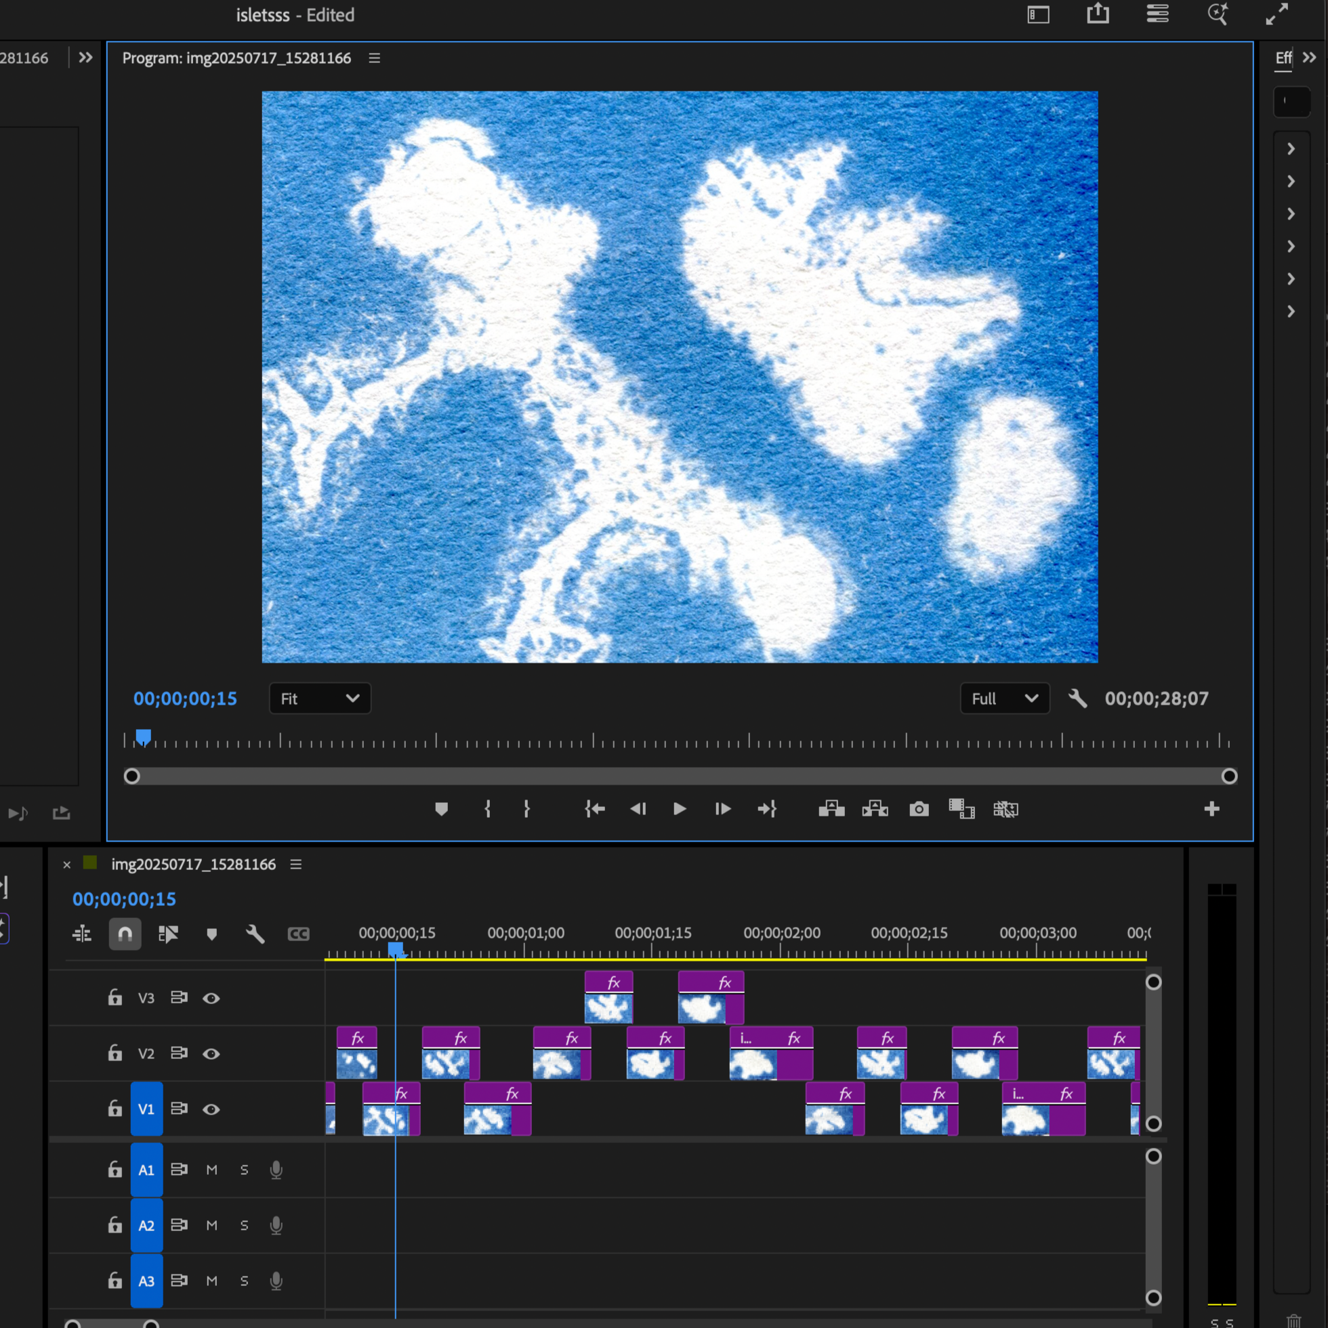Open timeline wrench display settings

coord(255,934)
